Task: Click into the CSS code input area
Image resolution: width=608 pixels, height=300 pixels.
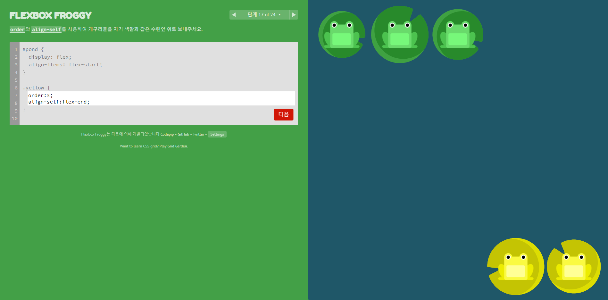Action: tap(161, 98)
